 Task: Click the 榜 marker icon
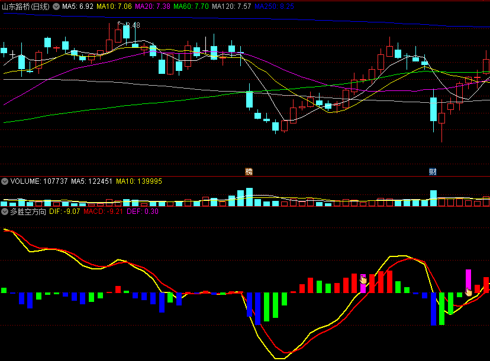click(249, 171)
